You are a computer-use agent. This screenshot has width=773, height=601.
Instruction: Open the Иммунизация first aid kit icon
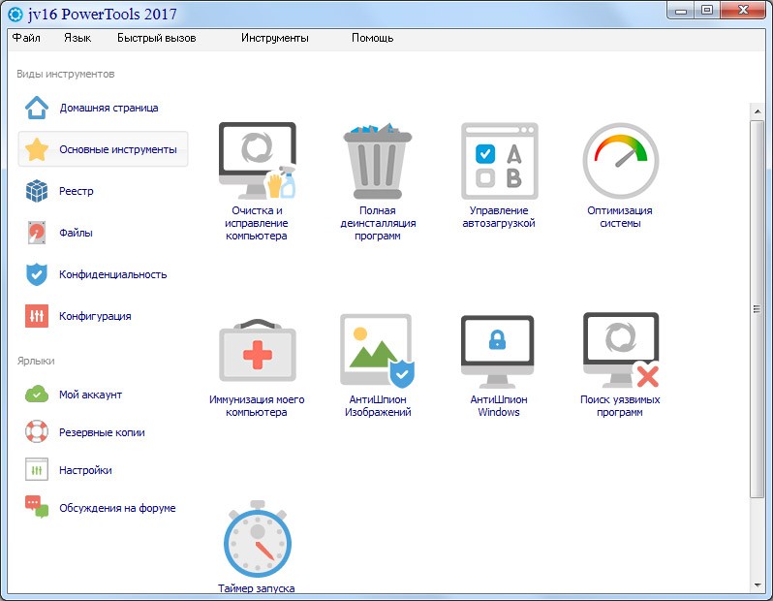[257, 350]
